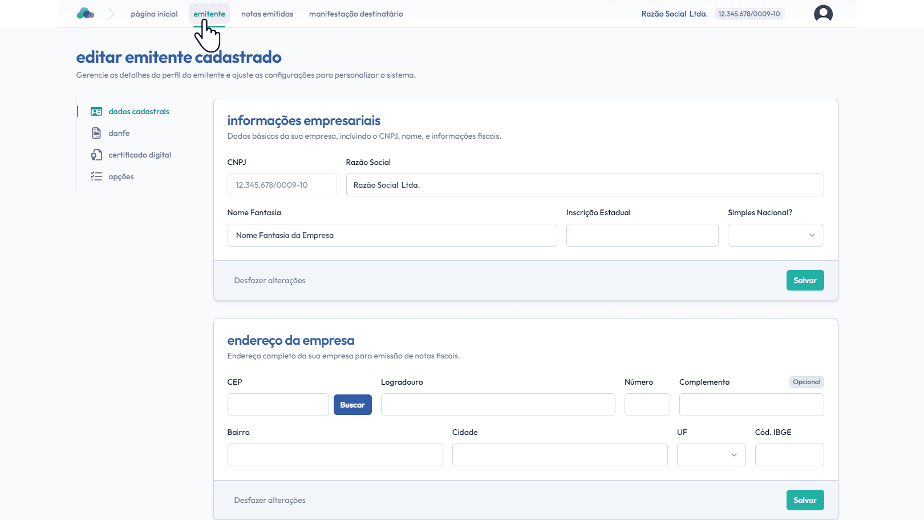The image size is (924, 520).
Task: Go to the página inicial tab
Action: [154, 14]
